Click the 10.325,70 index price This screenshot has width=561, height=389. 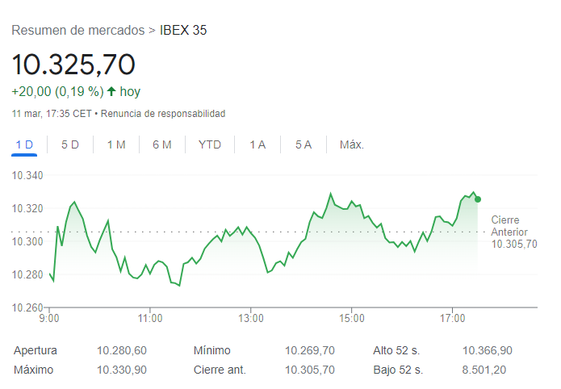(73, 63)
